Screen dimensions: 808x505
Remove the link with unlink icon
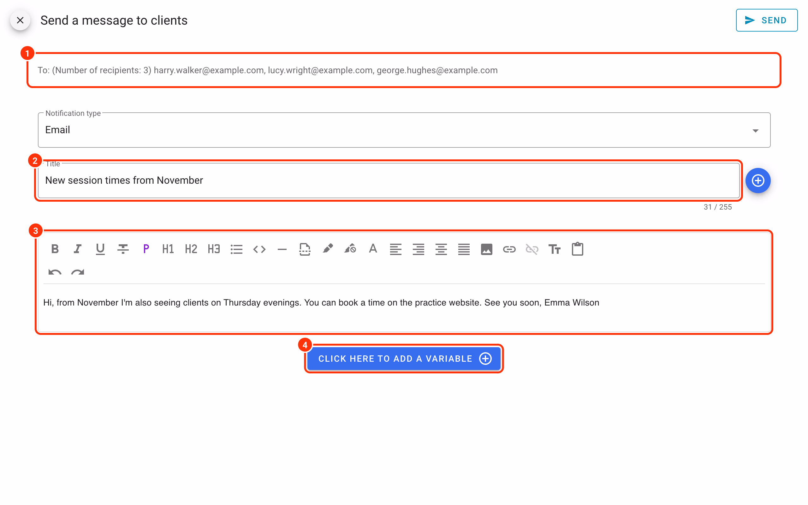532,249
